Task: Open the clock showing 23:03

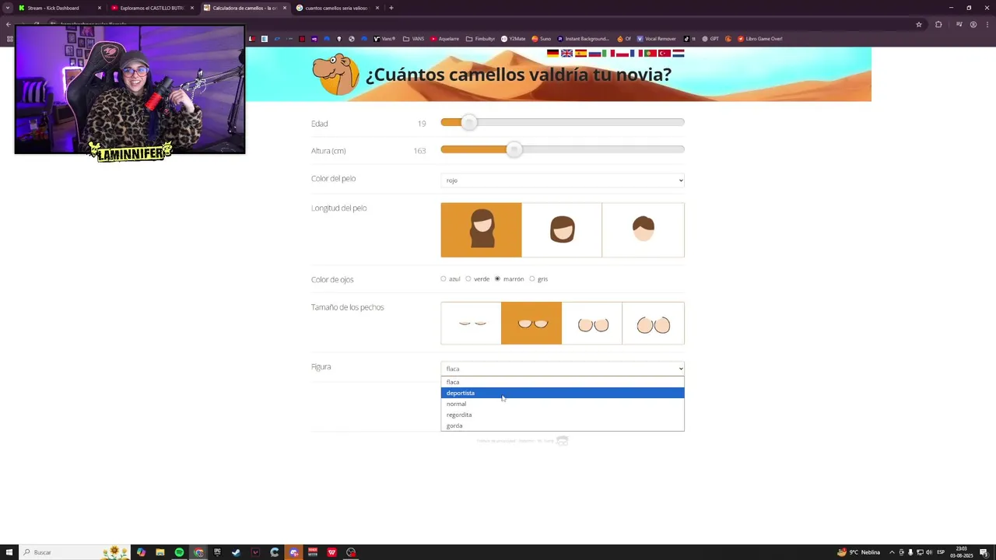Action: click(962, 552)
